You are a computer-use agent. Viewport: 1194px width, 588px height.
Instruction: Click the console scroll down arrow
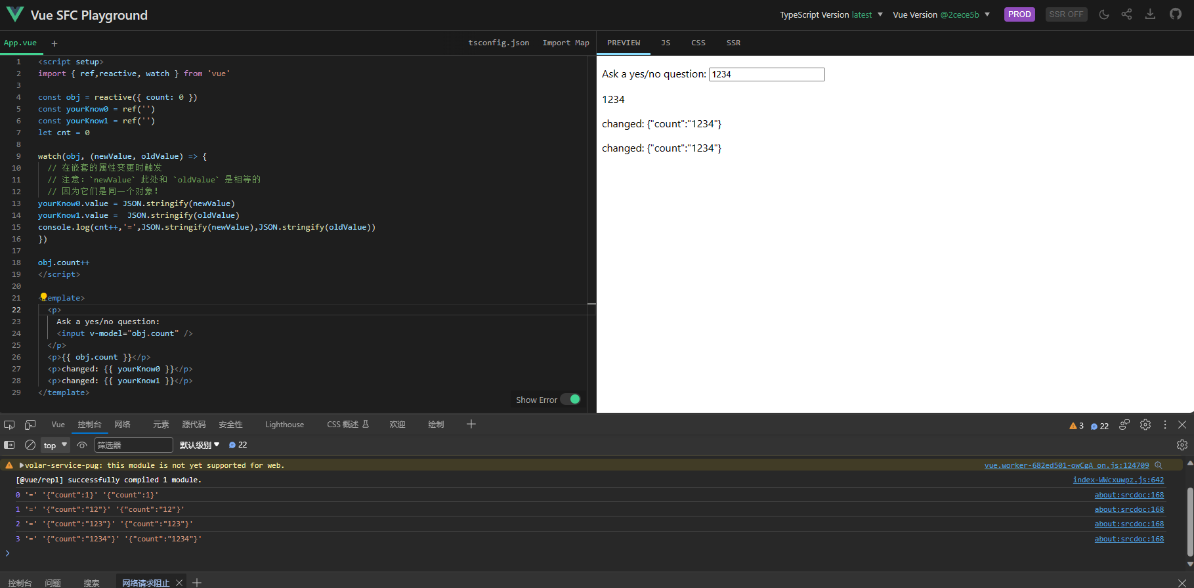point(1189,564)
